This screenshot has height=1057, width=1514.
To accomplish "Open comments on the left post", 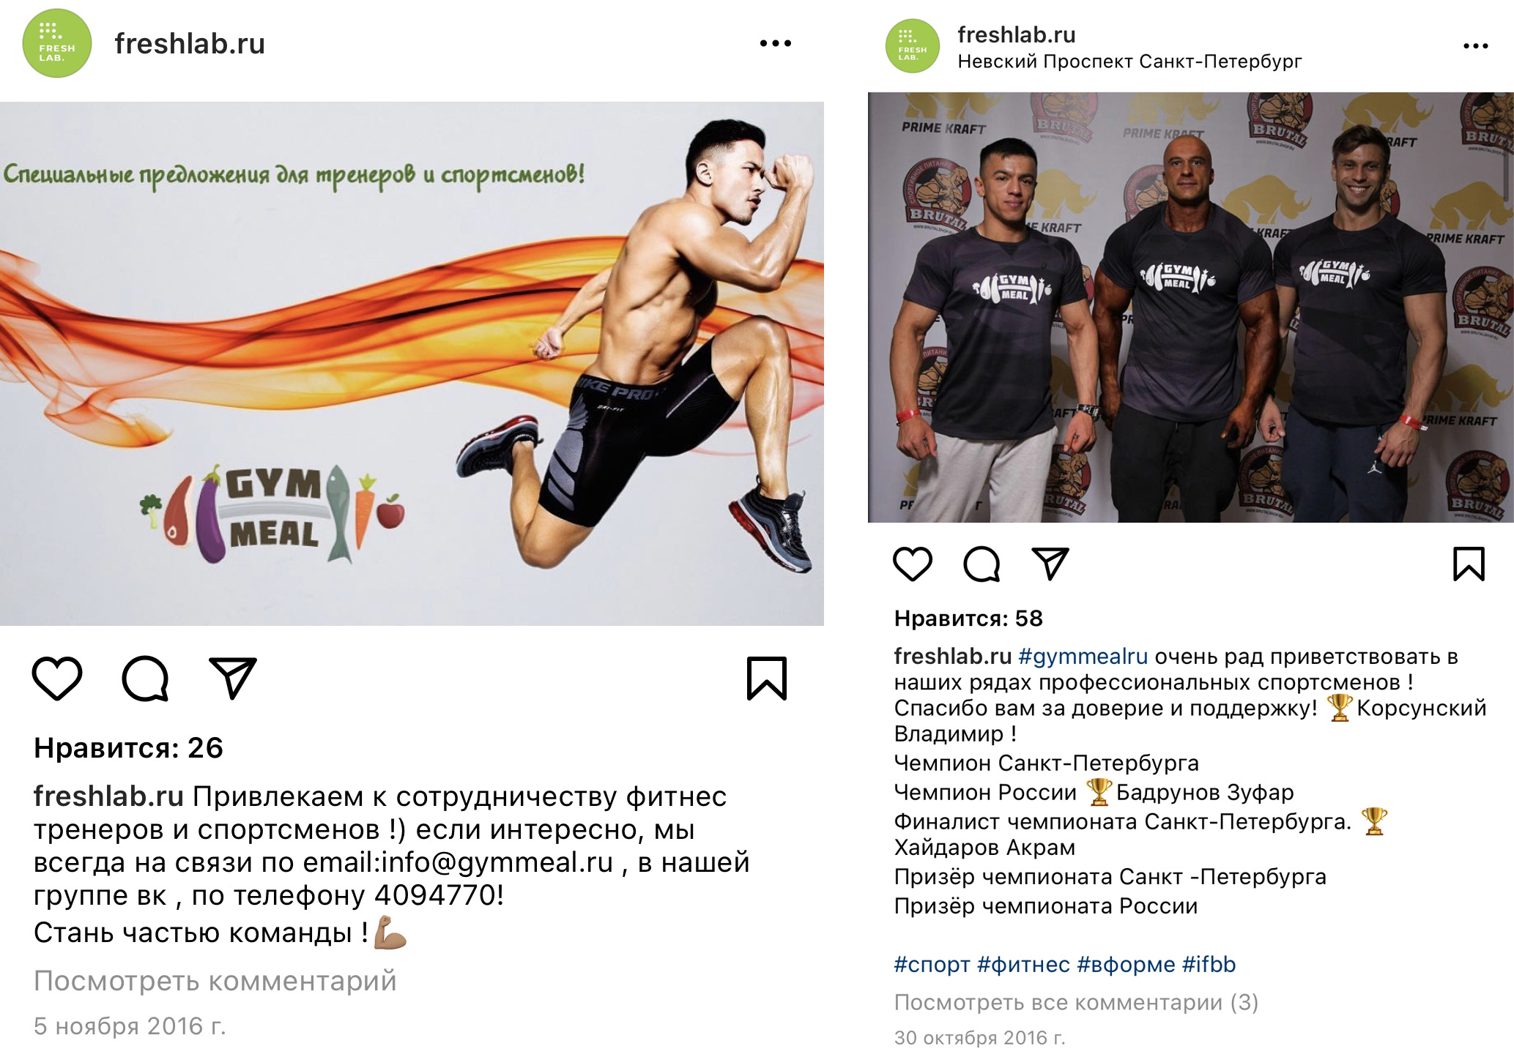I will click(145, 679).
